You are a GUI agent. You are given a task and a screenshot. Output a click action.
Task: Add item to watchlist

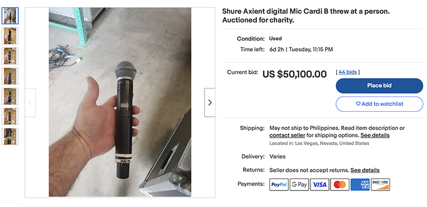coord(380,104)
